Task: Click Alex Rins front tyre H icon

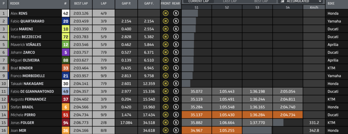Action: pos(165,13)
